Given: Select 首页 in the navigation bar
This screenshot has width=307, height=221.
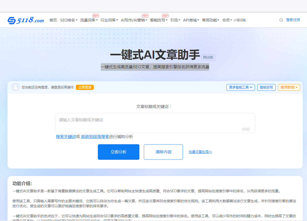Looking at the screenshot, I should click(53, 20).
